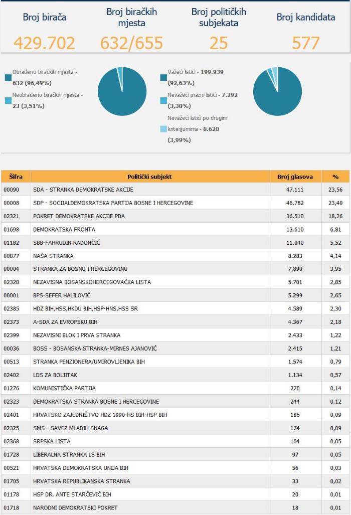The width and height of the screenshot is (351, 515).
Task: Sort by the 'Šifra' column header
Action: click(16, 177)
